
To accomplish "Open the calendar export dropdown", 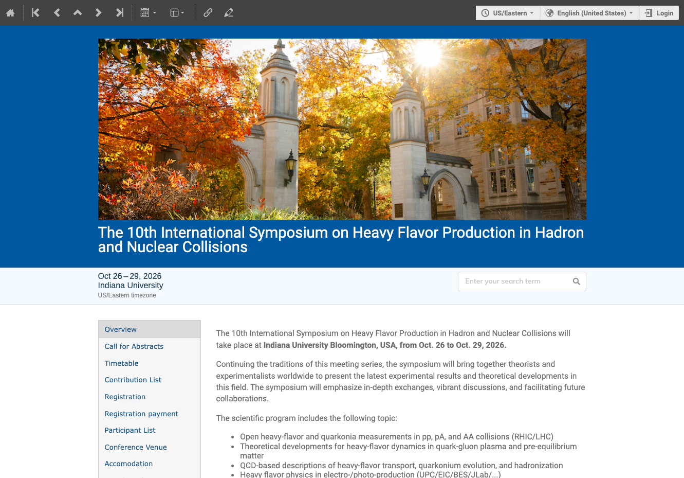I will coord(148,13).
